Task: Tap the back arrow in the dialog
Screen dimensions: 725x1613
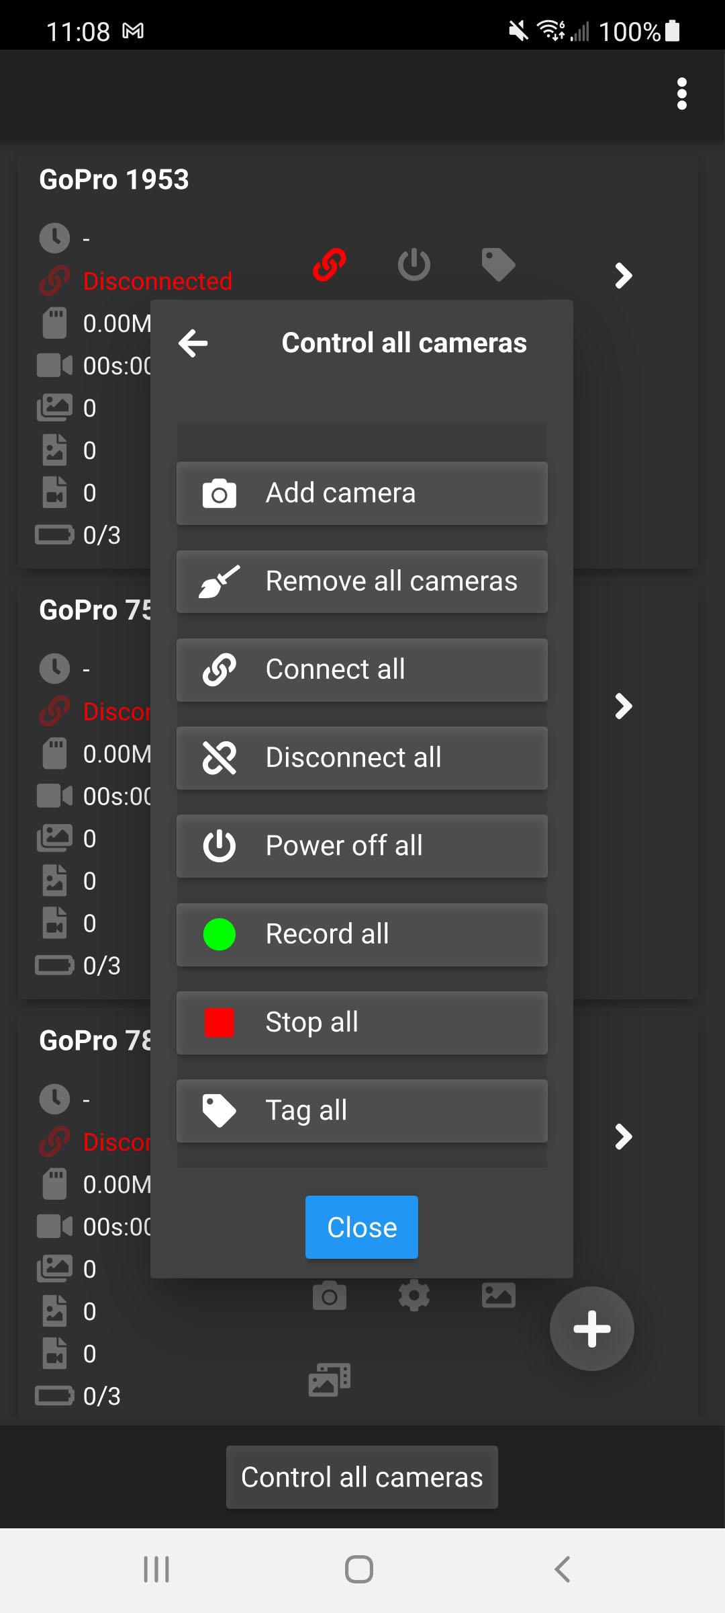Action: click(193, 343)
